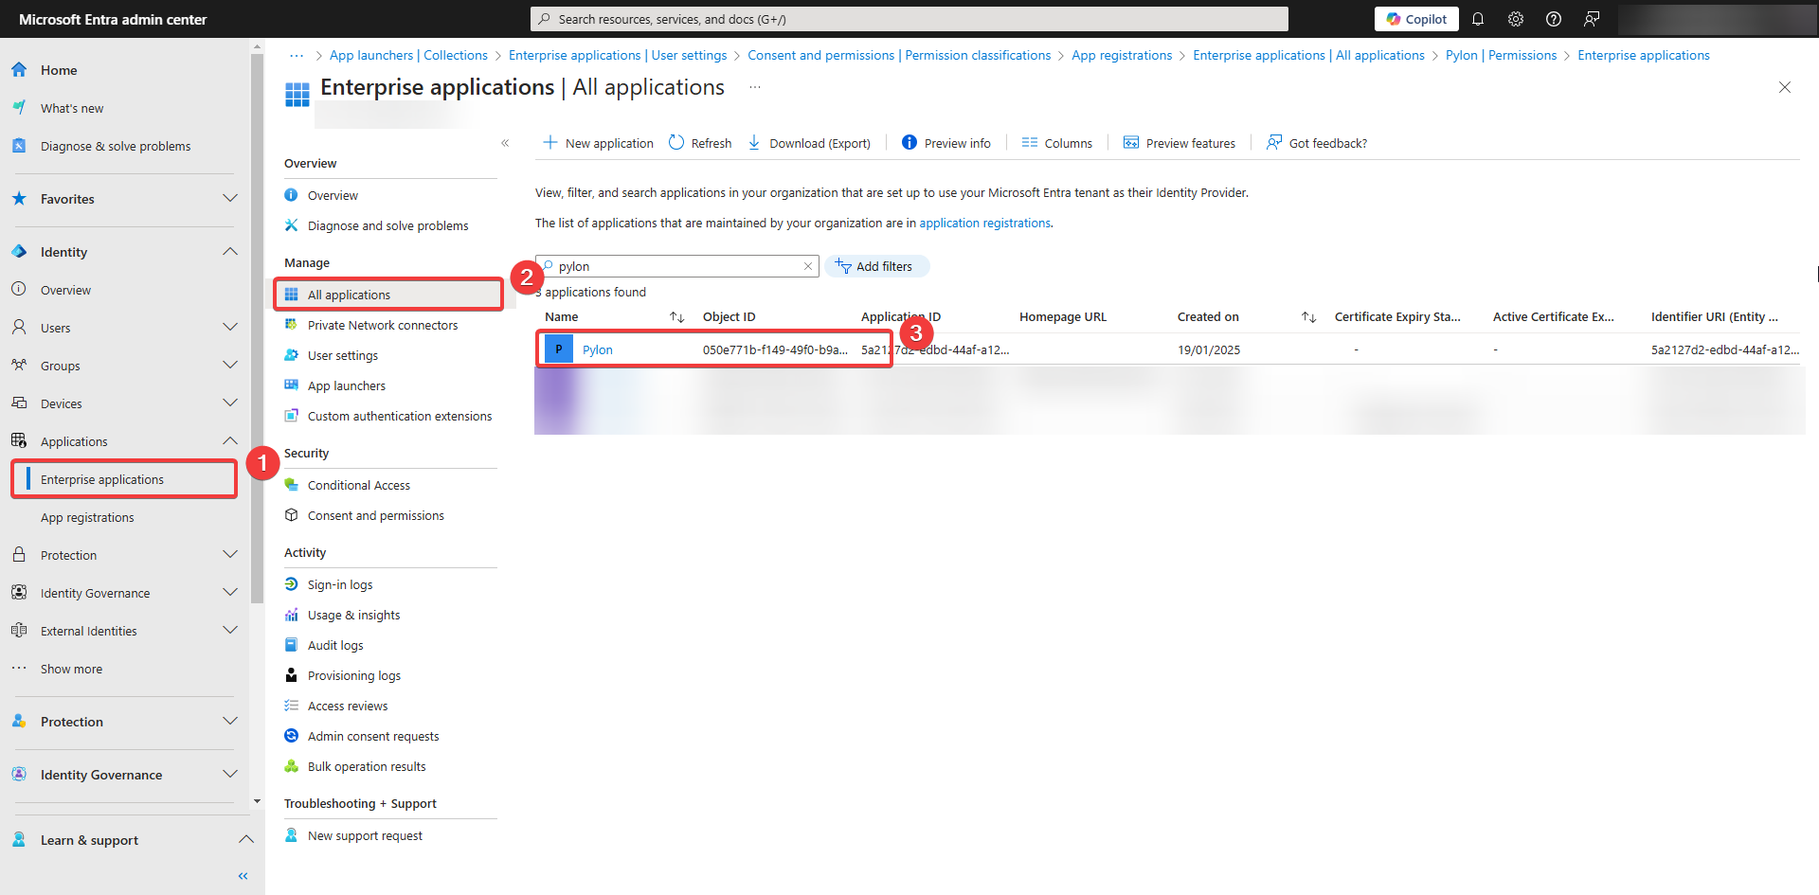Open Sign-in logs under Activity

[x=339, y=584]
